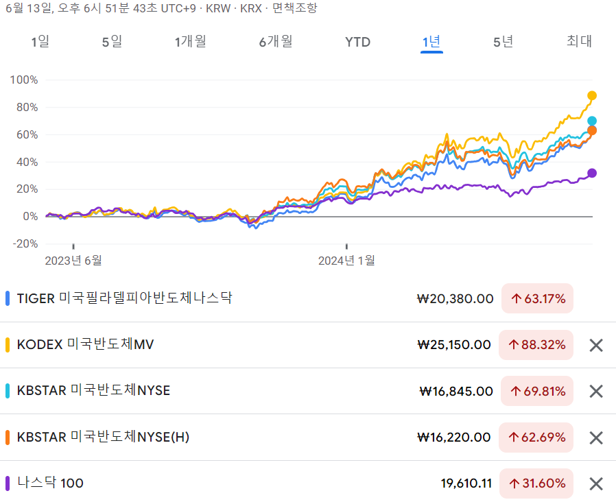Show the 최대 maximum range
Screen dimensions: 616x502
pos(579,42)
